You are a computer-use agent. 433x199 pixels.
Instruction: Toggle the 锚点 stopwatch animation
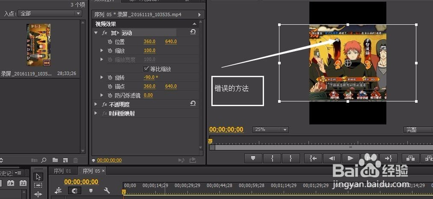click(110, 86)
